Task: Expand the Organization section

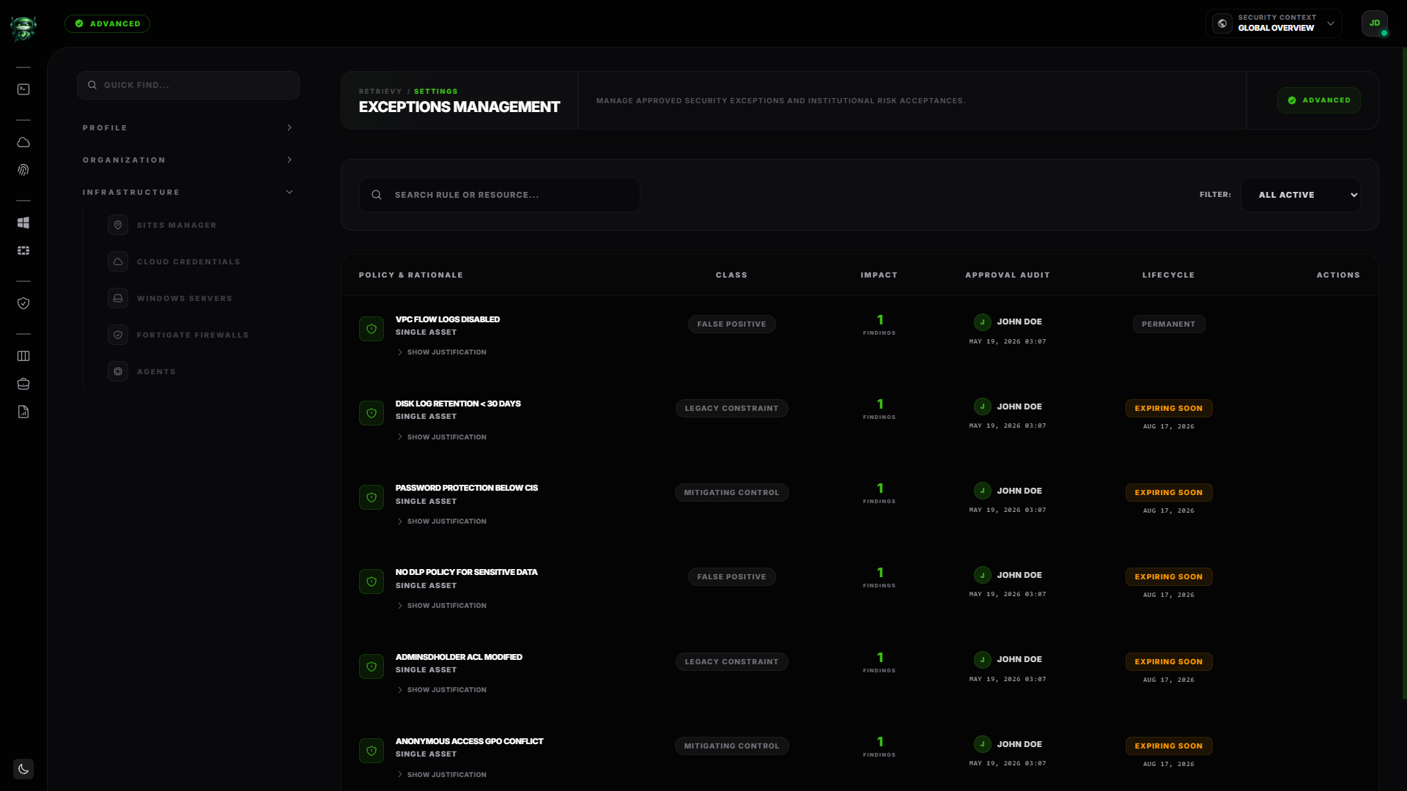Action: 188,160
